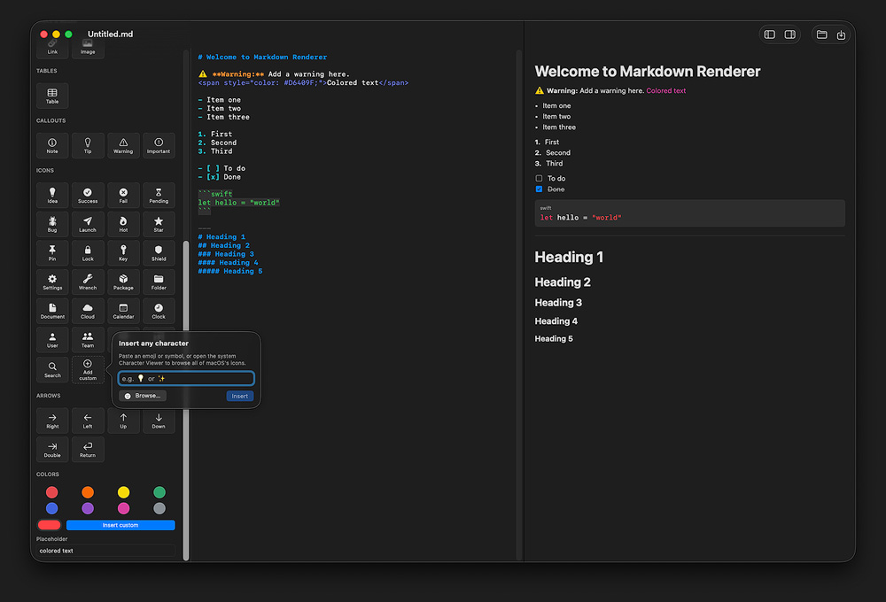This screenshot has width=886, height=602.
Task: Insert the Double arrow
Action: click(x=52, y=450)
